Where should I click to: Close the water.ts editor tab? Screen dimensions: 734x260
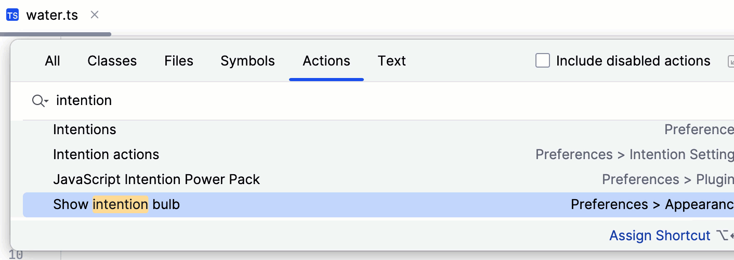point(95,15)
